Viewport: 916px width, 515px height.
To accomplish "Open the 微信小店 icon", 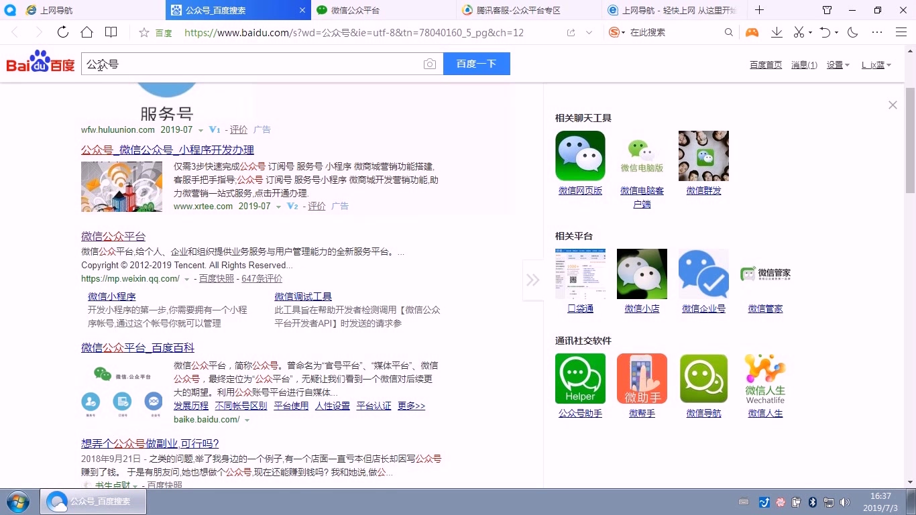I will point(642,274).
